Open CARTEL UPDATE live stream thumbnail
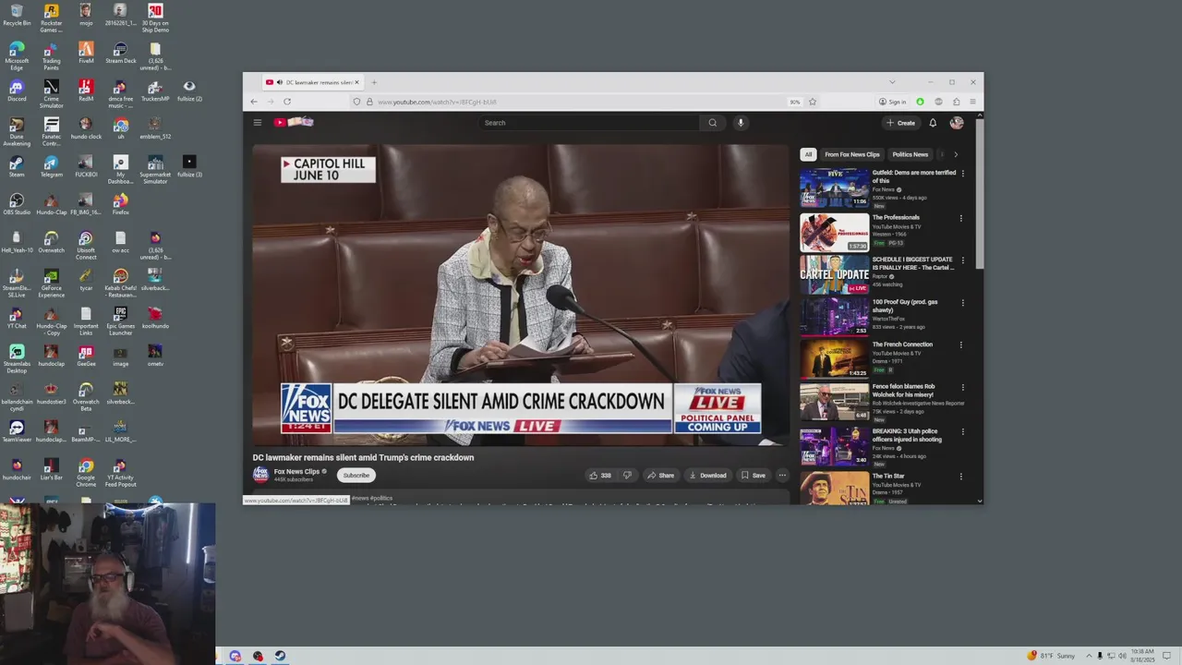 (835, 274)
